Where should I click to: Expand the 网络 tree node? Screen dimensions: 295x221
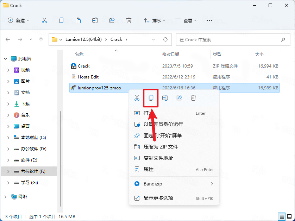(5, 197)
